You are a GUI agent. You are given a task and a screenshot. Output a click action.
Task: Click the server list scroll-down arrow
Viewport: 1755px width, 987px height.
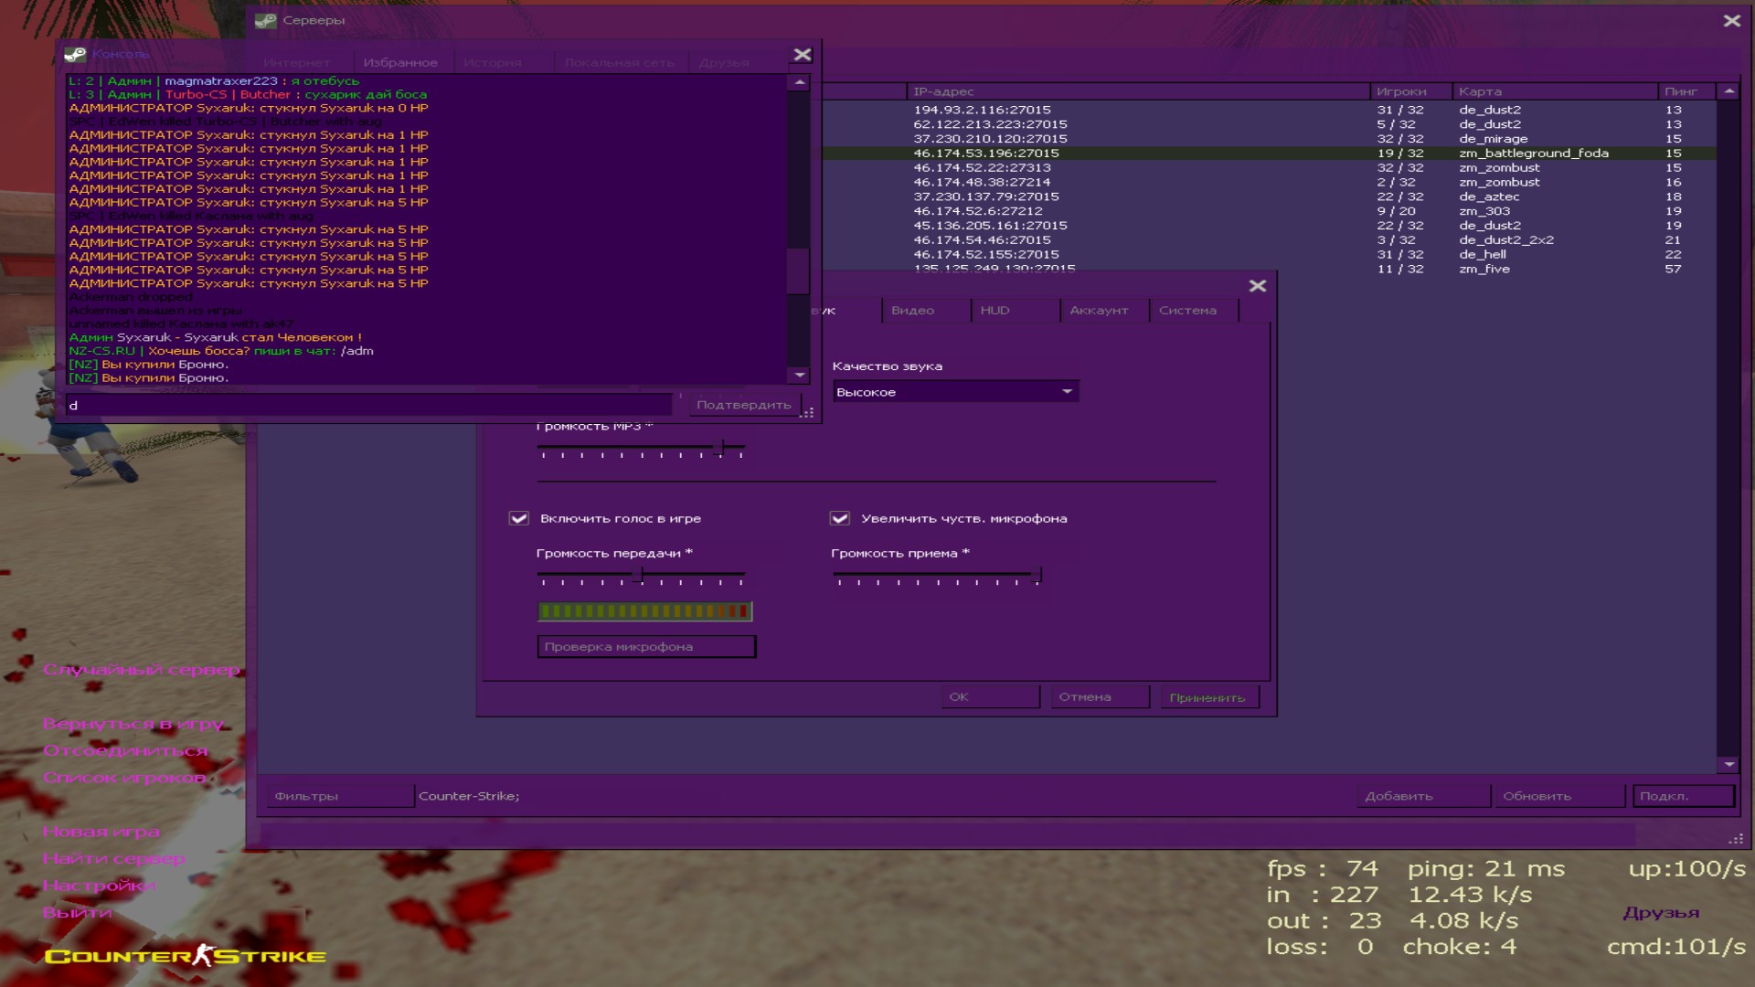(x=1728, y=764)
